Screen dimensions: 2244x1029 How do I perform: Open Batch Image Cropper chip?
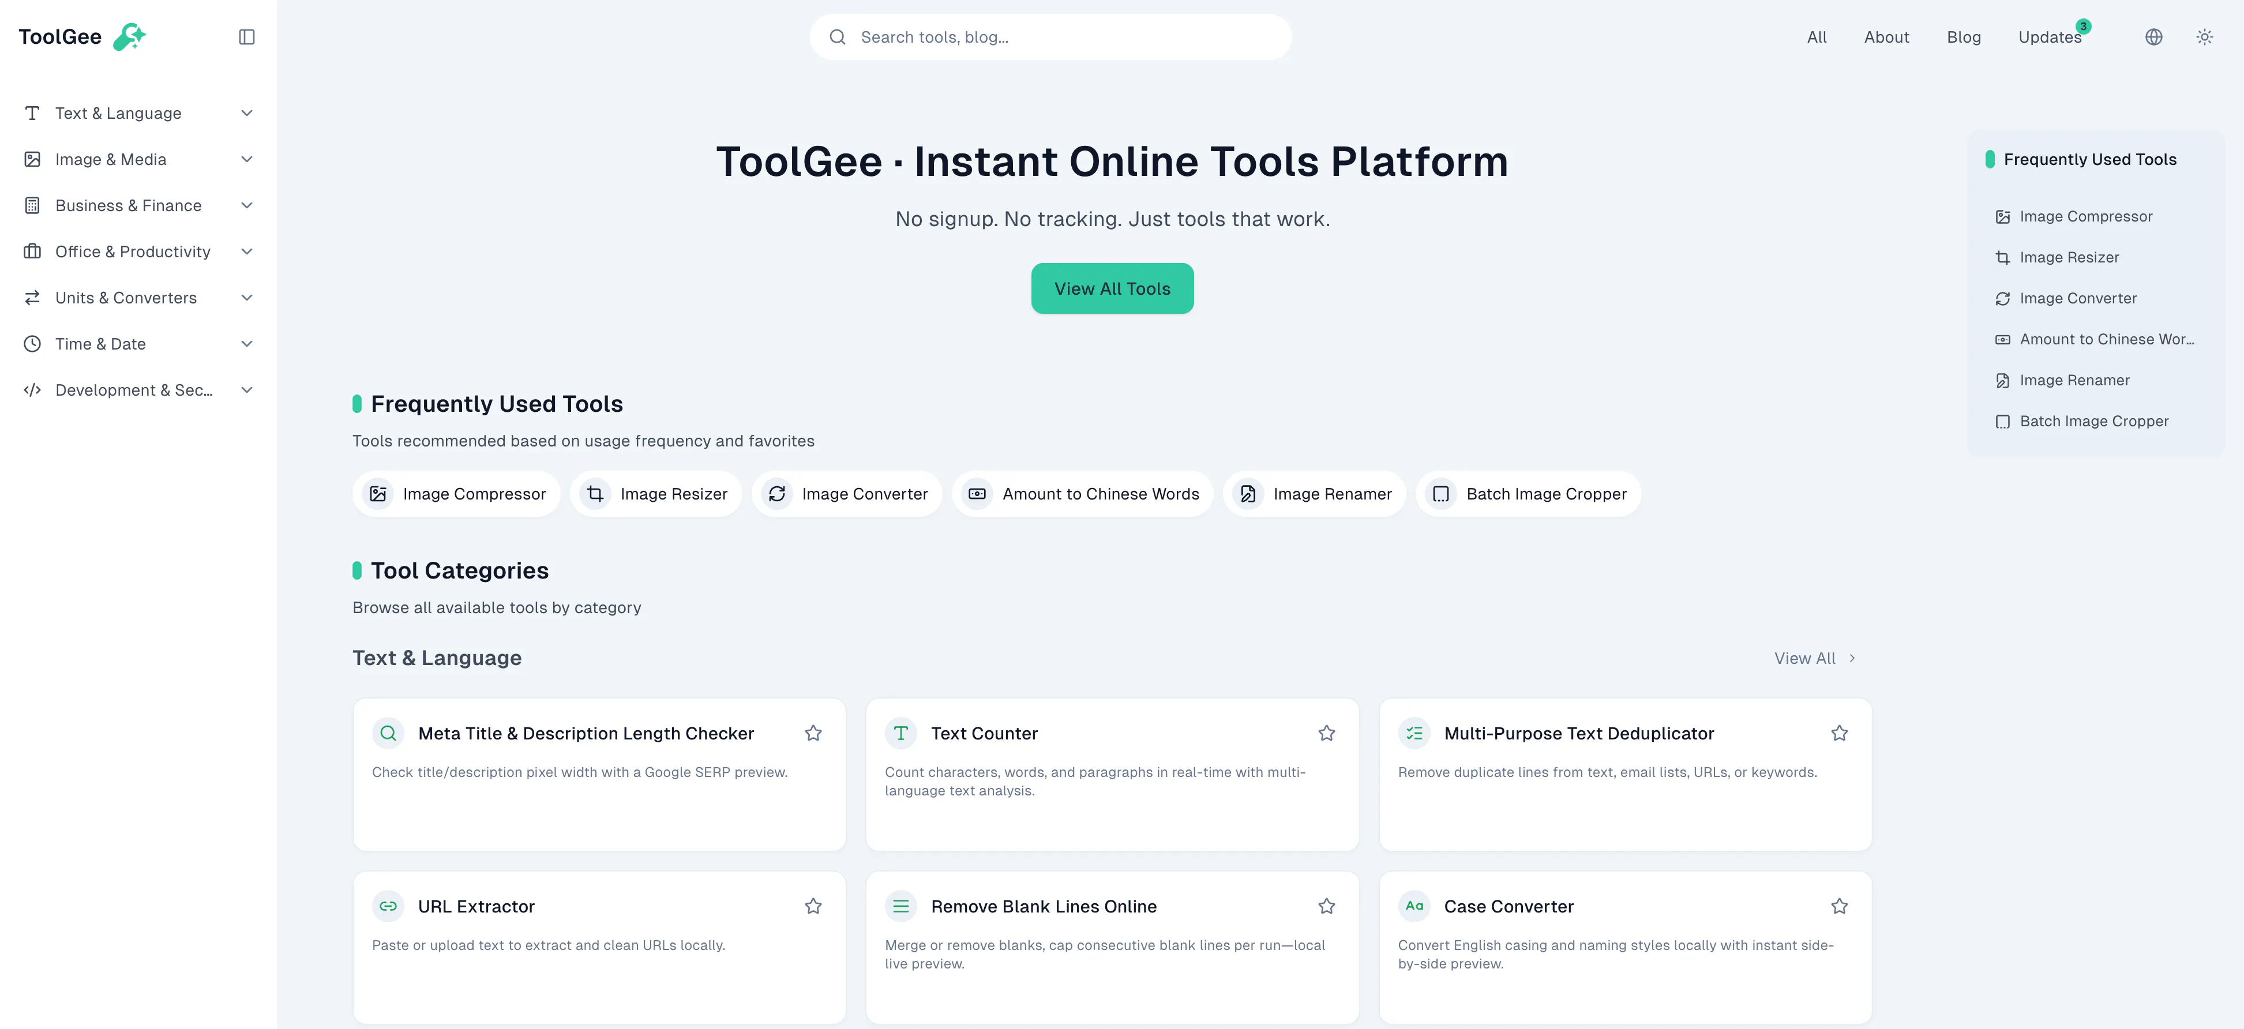pyautogui.click(x=1528, y=494)
